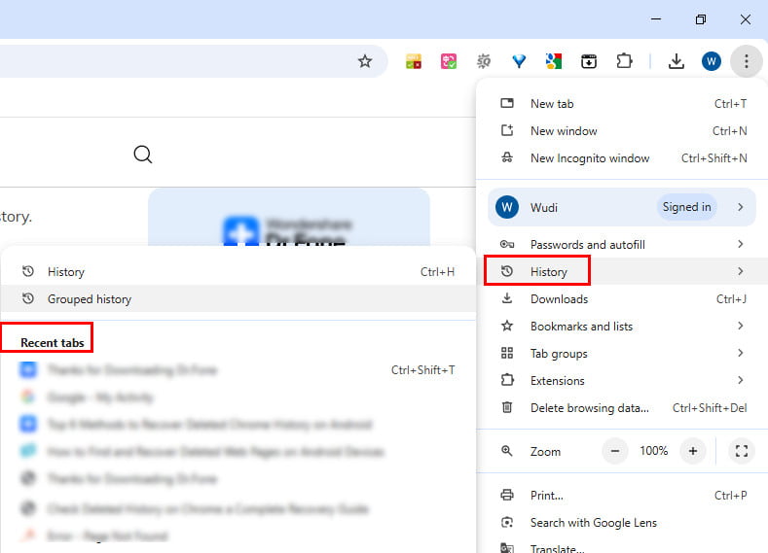Enter full screen mode via zoom row icon
Screen dimensions: 768x553
741,451
